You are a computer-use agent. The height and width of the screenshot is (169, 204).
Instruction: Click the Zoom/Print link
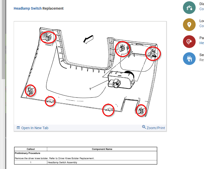pyautogui.click(x=156, y=128)
